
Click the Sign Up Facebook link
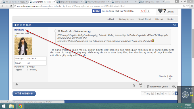105,11
